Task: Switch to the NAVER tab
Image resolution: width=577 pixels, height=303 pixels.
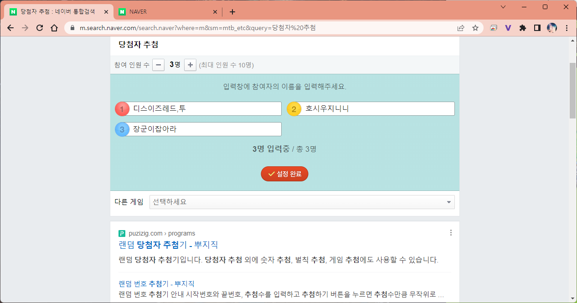Action: tap(166, 12)
